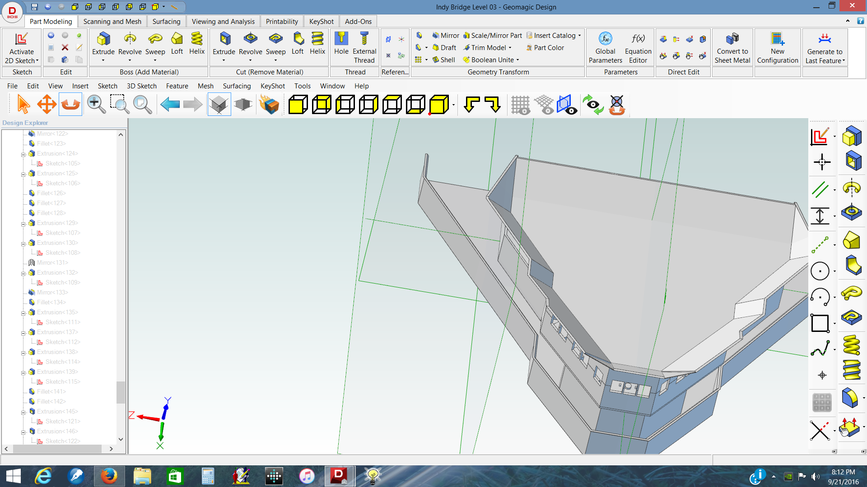Collapse Extrusion<124> tree node
Screen dimensions: 867x487
(x=23, y=154)
